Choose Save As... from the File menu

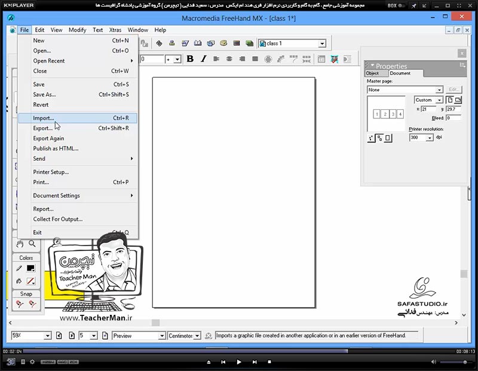[x=78, y=94]
